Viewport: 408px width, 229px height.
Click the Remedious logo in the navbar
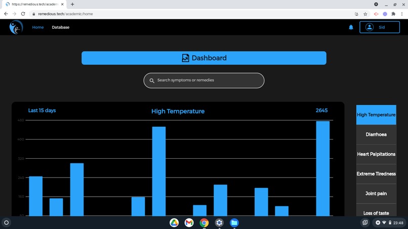click(x=16, y=27)
